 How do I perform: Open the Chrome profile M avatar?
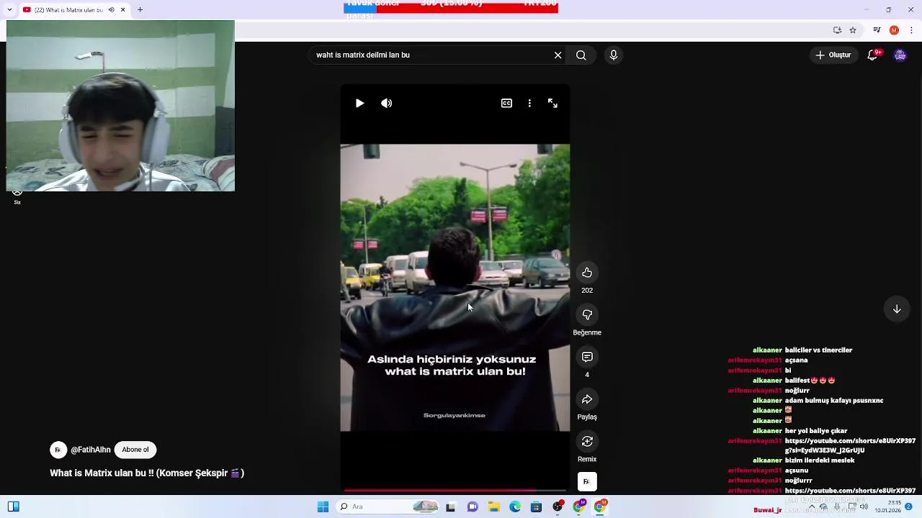click(894, 30)
